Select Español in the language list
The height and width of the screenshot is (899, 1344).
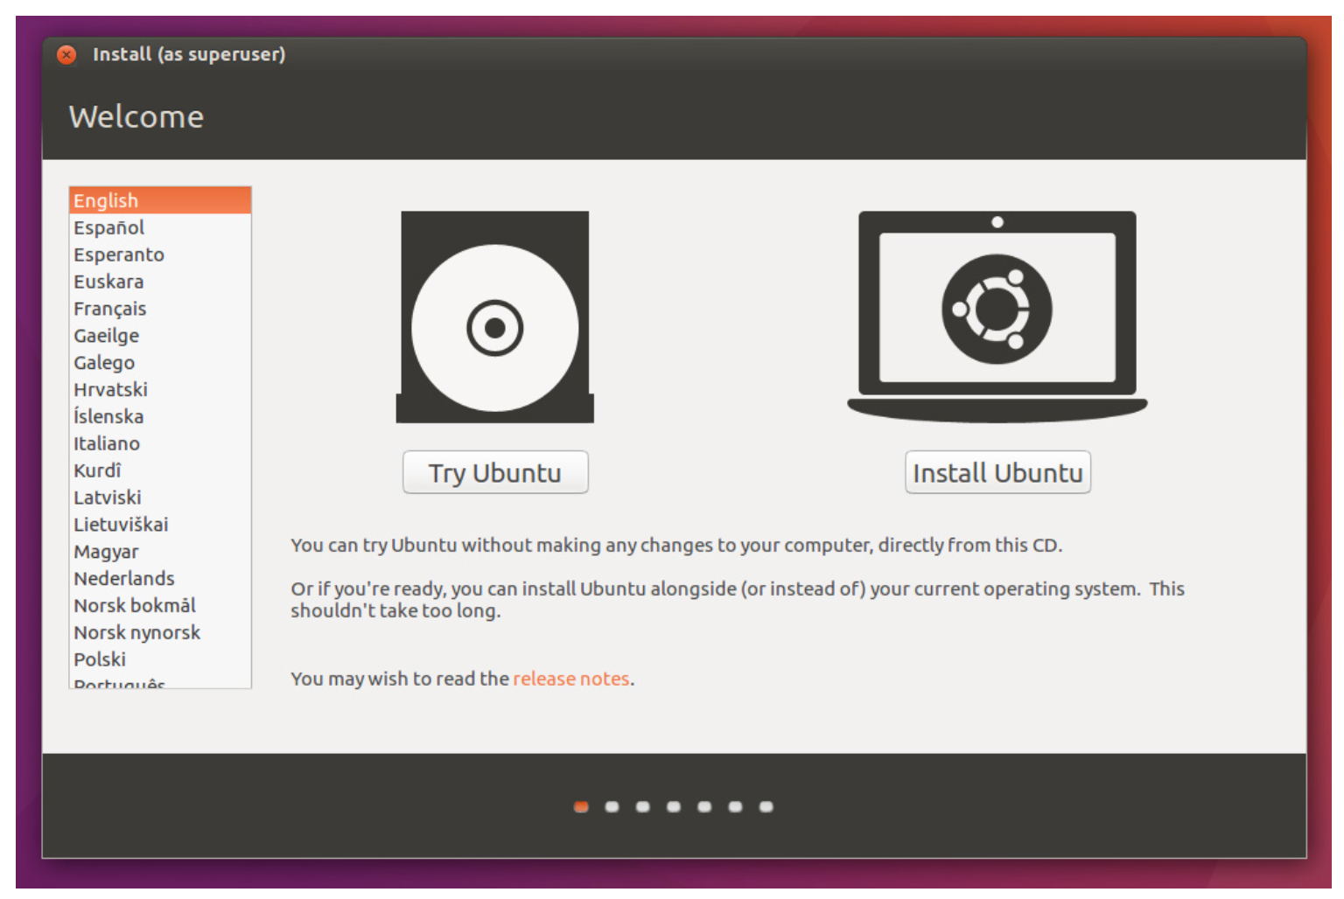tap(160, 227)
